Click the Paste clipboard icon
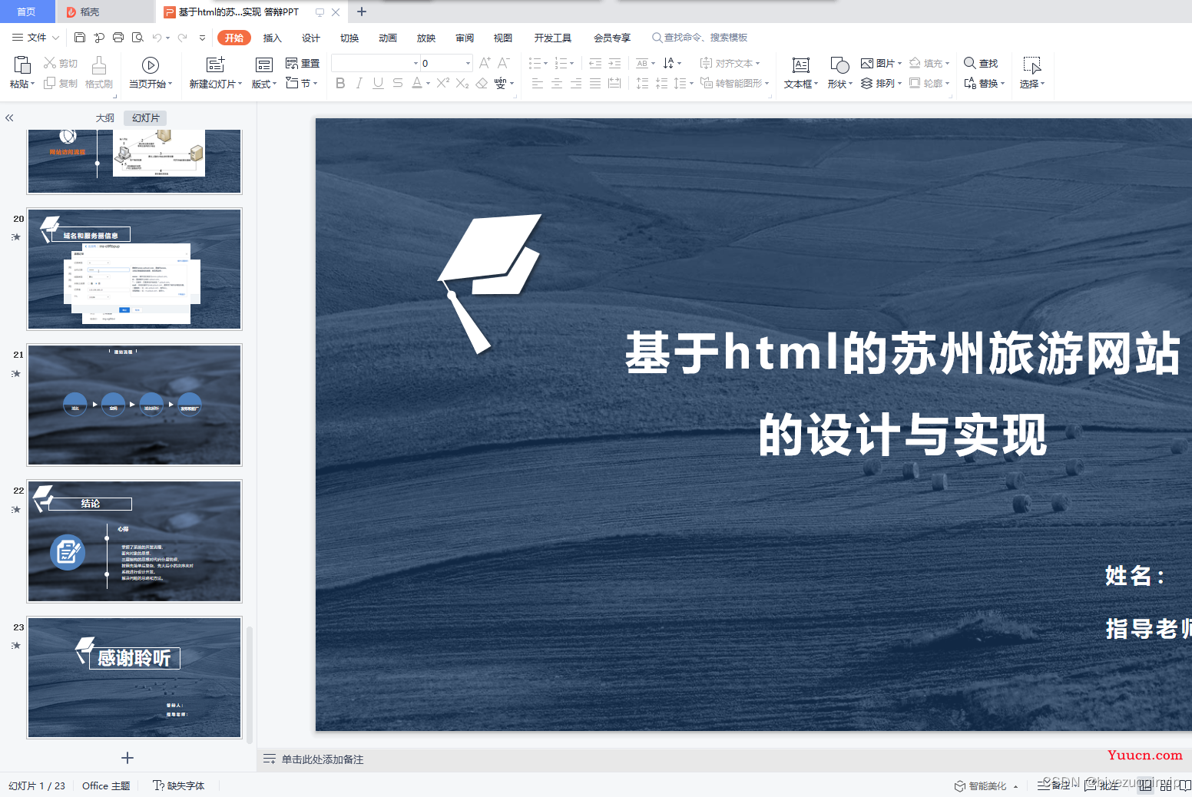This screenshot has height=797, width=1192. 22,64
